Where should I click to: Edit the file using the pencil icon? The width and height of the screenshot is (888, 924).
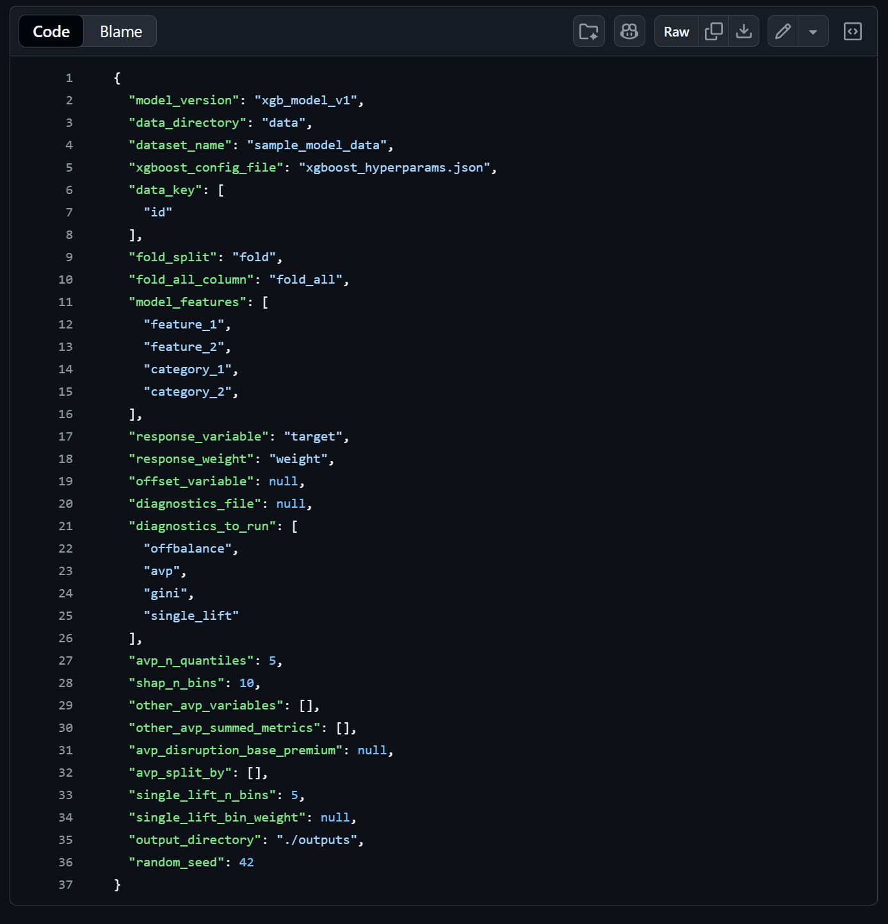point(782,31)
